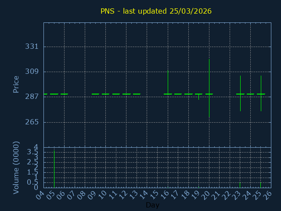Click the price dash on day 12
281x211 pixels.
click(126, 94)
